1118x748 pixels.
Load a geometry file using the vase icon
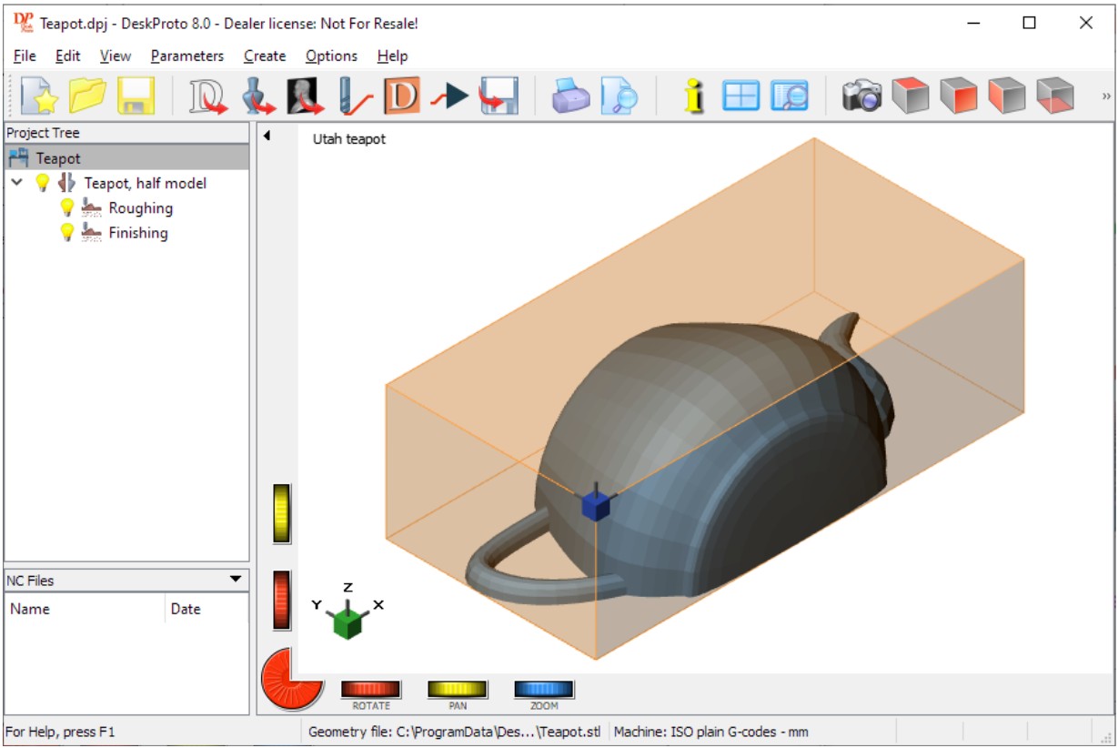[257, 95]
